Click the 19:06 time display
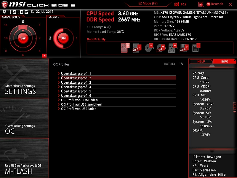This screenshot has height=178, width=237. click(19, 12)
